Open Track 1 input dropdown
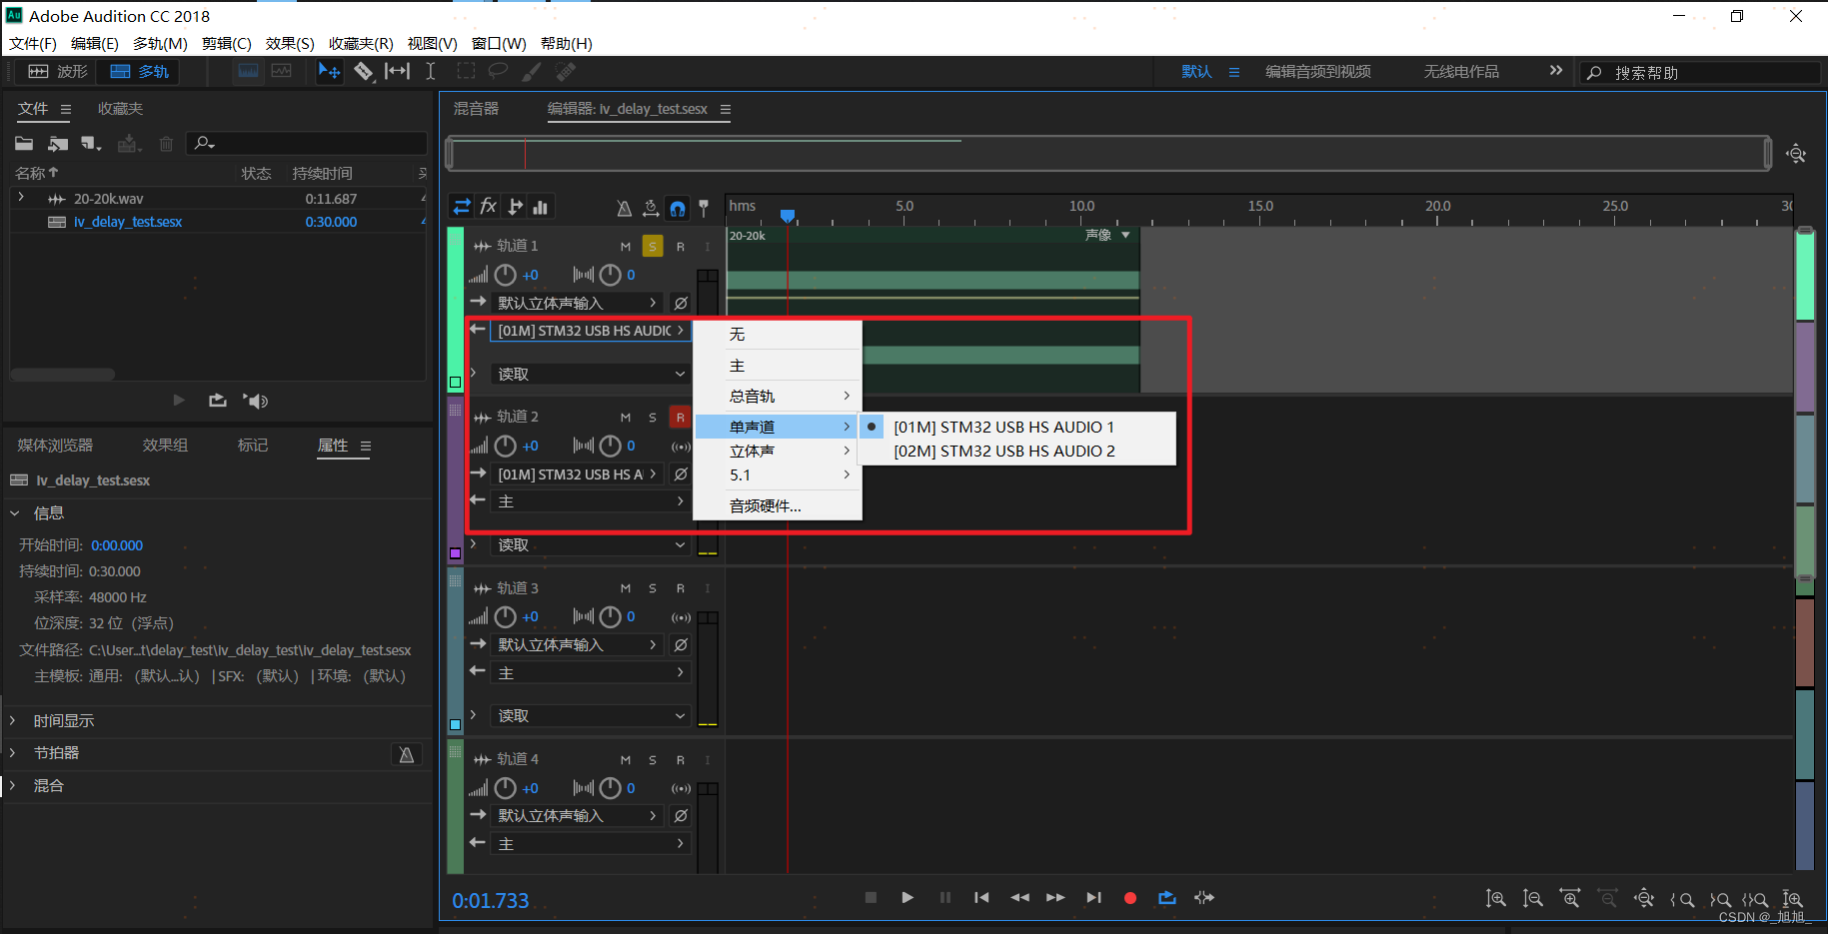This screenshot has width=1828, height=934. [x=577, y=303]
